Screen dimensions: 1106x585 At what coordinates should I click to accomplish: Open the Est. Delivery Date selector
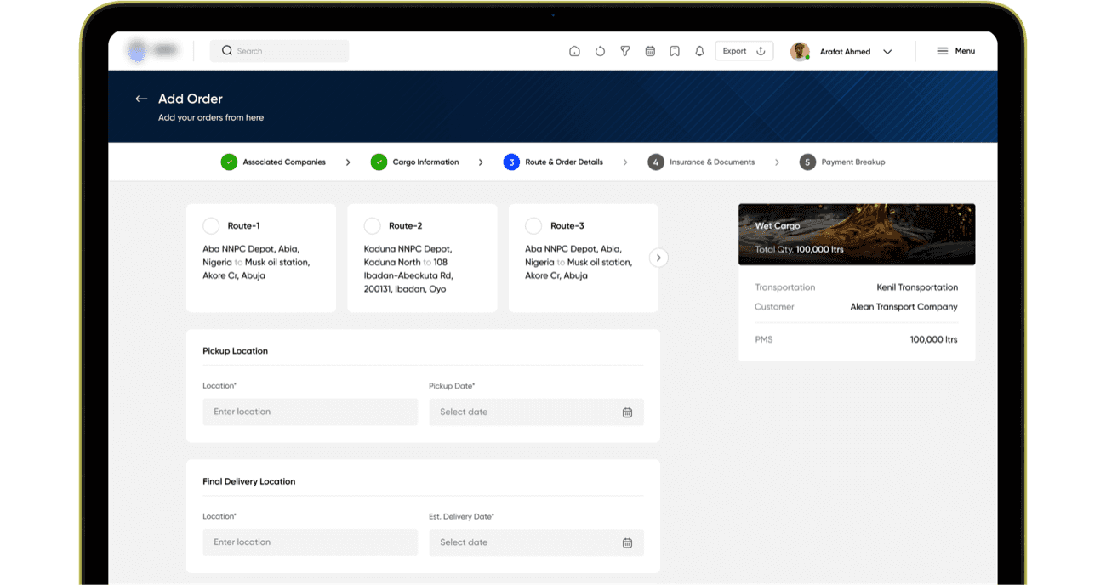[536, 542]
